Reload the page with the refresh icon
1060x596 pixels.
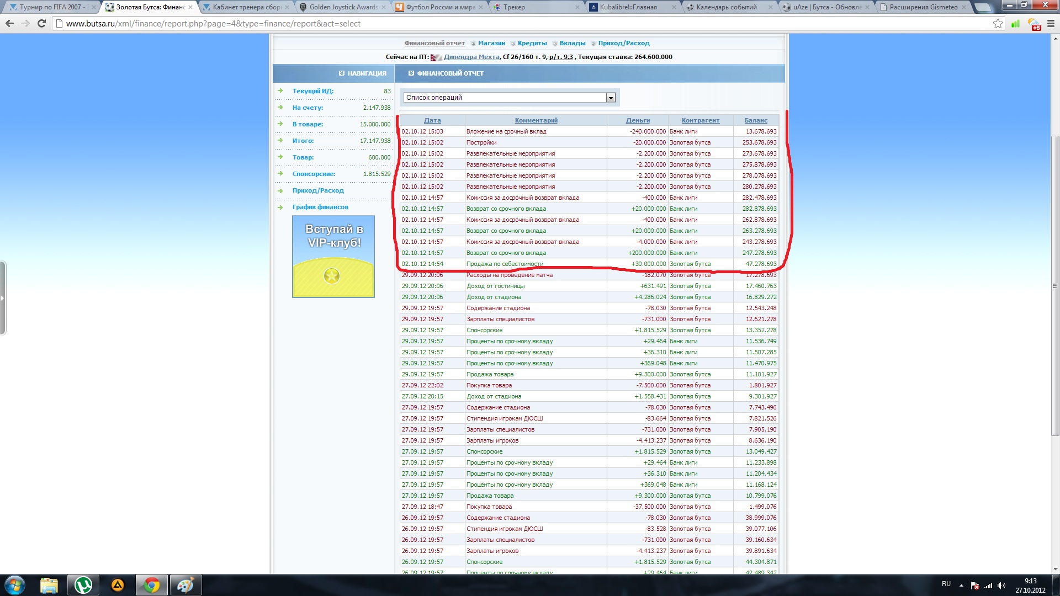click(x=41, y=24)
